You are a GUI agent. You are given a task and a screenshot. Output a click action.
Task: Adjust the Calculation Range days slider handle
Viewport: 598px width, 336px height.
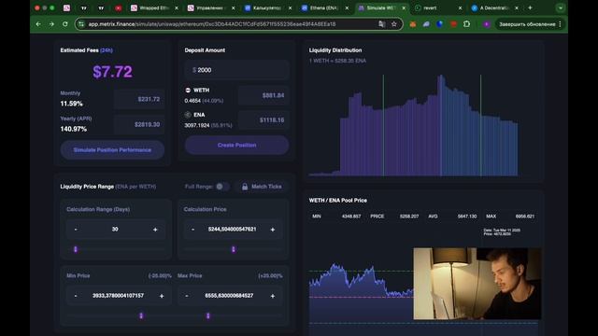pyautogui.click(x=76, y=249)
